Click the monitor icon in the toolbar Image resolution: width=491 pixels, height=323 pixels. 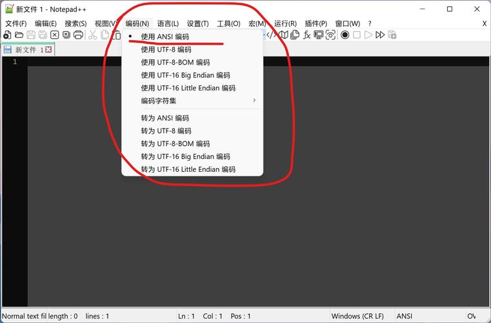pyautogui.click(x=319, y=35)
